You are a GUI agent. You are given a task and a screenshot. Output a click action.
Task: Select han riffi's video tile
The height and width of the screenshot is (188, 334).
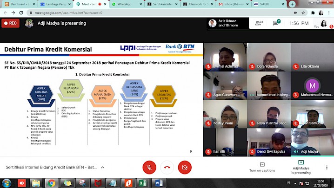(x=225, y=142)
